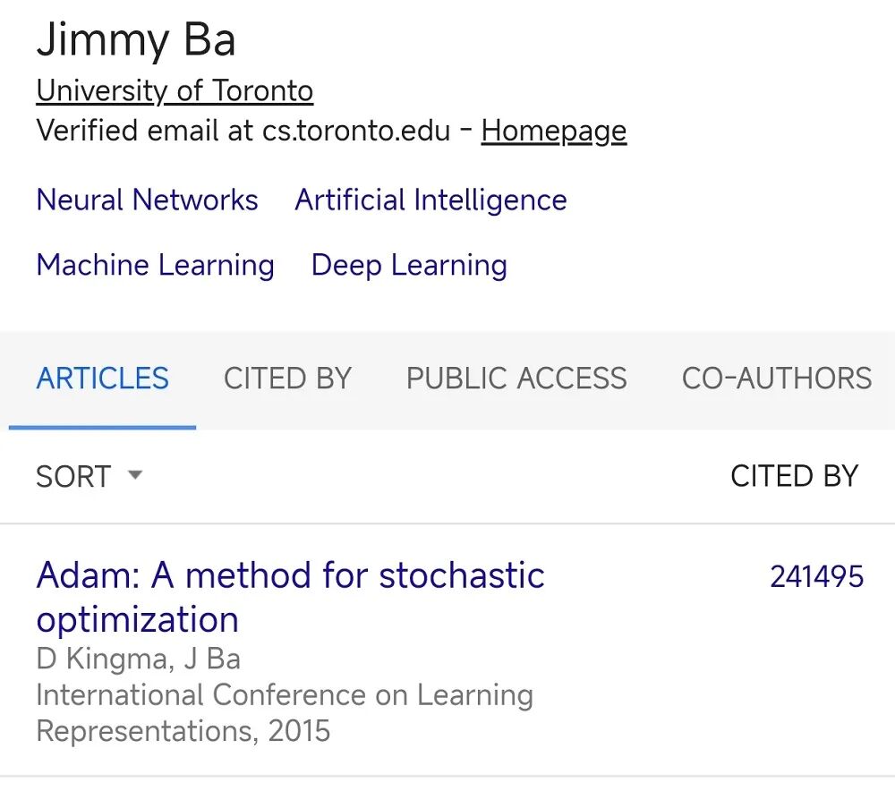Open the CO-AUTHORS tab
The image size is (895, 791).
pos(776,378)
